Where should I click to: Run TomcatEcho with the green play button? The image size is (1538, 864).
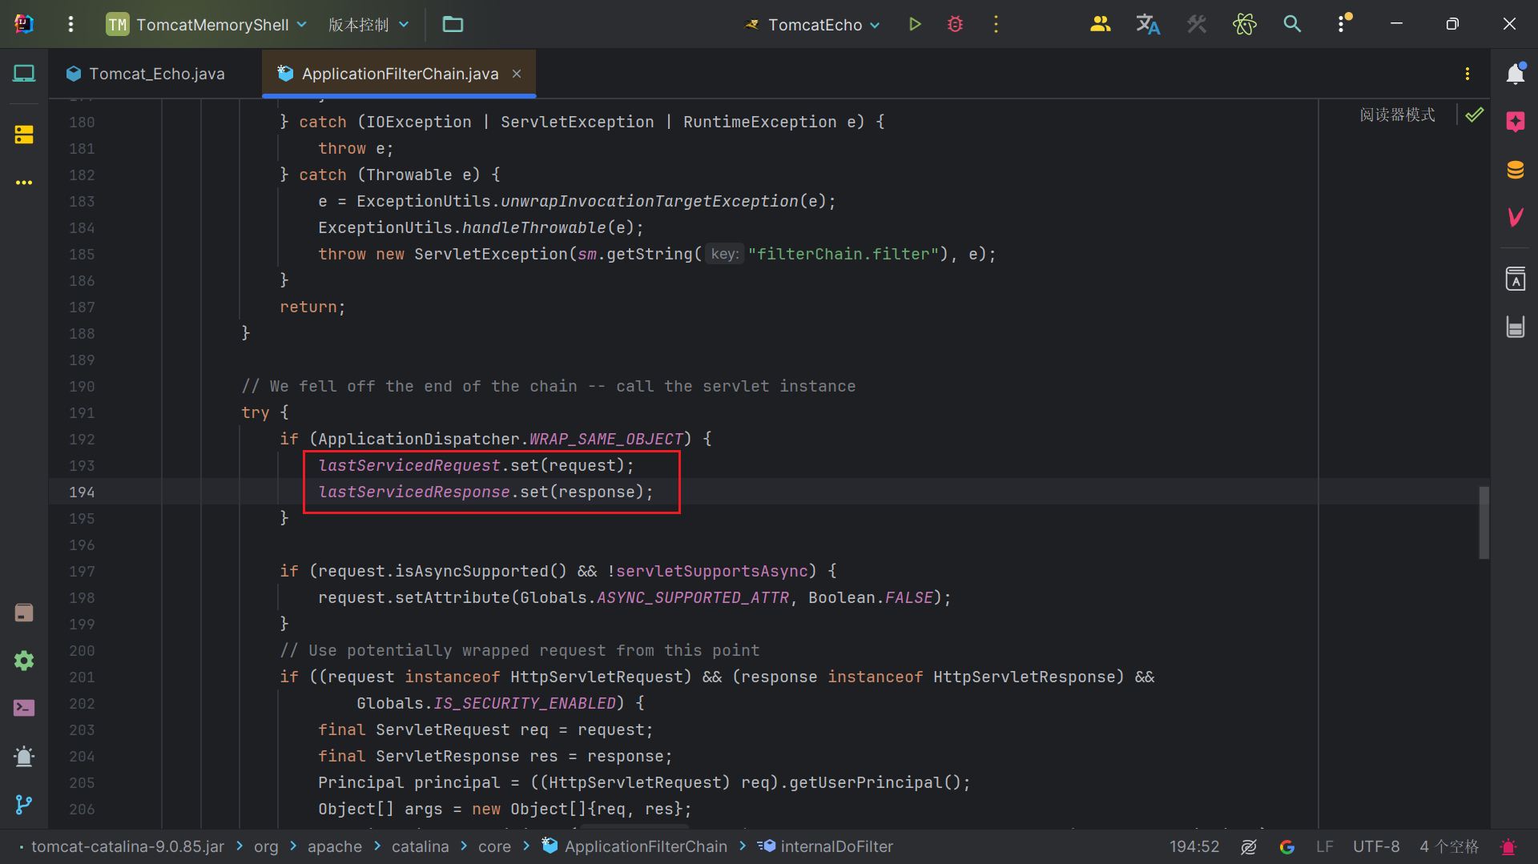[915, 24]
